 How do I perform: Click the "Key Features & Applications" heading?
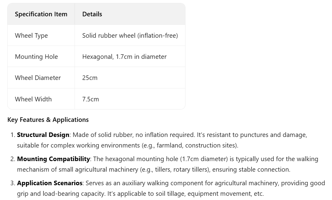pos(48,120)
